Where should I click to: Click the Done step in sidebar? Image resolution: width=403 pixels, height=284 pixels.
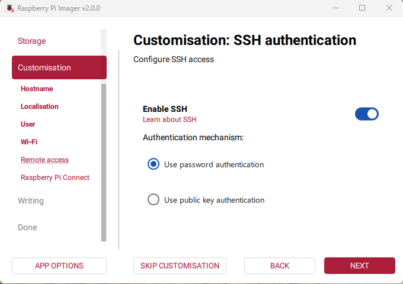[x=27, y=227]
